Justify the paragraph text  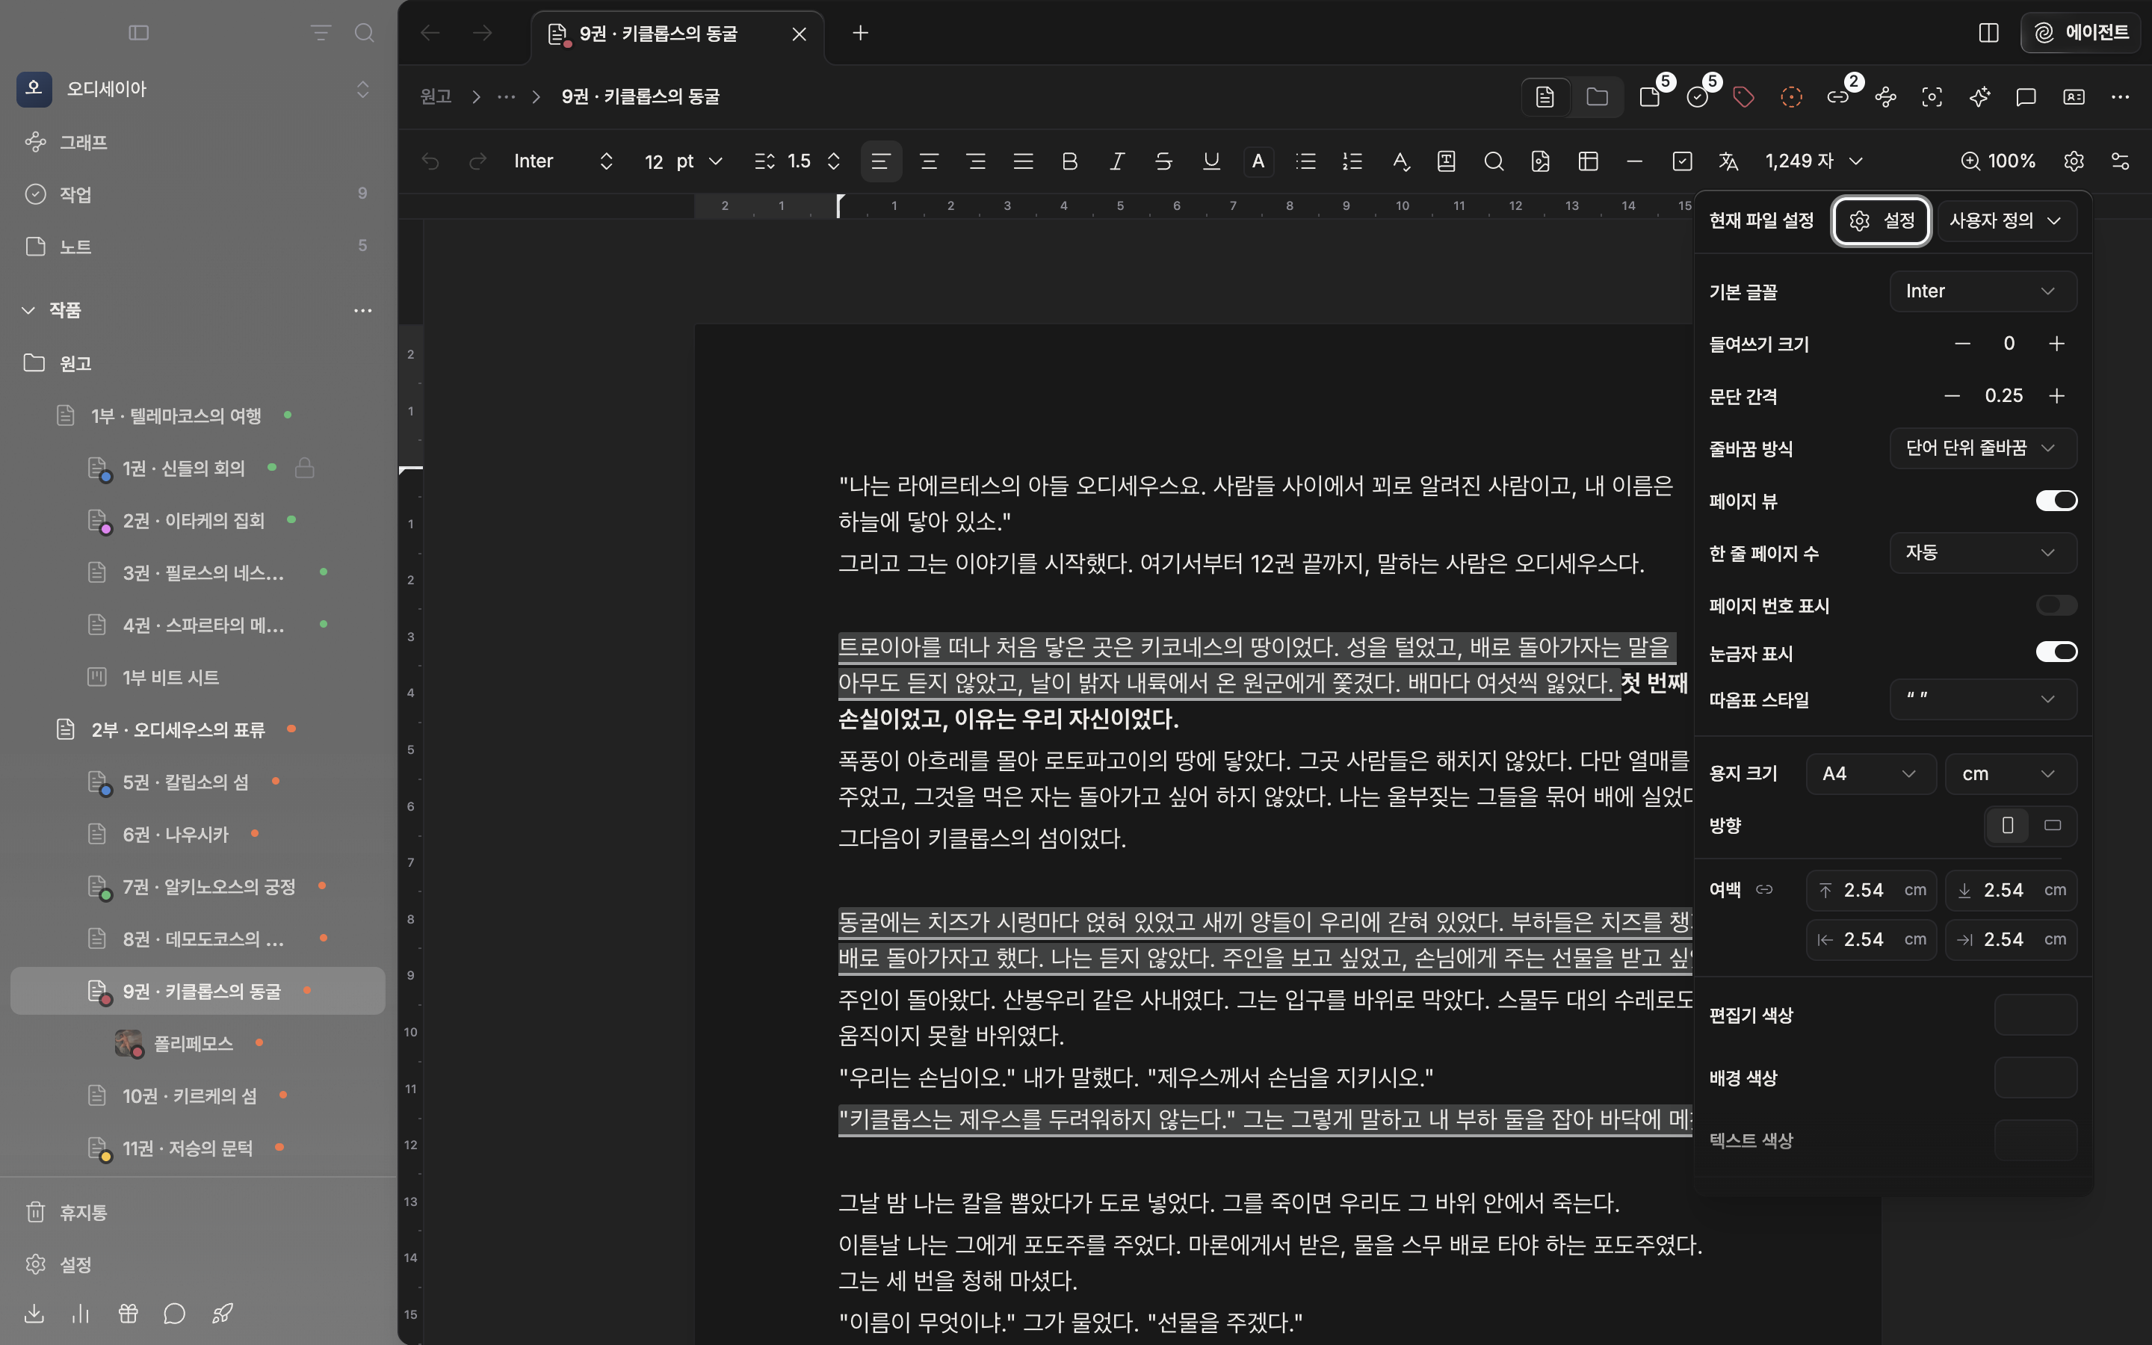click(1023, 161)
